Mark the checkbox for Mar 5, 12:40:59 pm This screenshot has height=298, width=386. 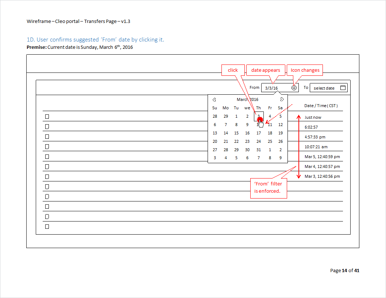pos(47,157)
